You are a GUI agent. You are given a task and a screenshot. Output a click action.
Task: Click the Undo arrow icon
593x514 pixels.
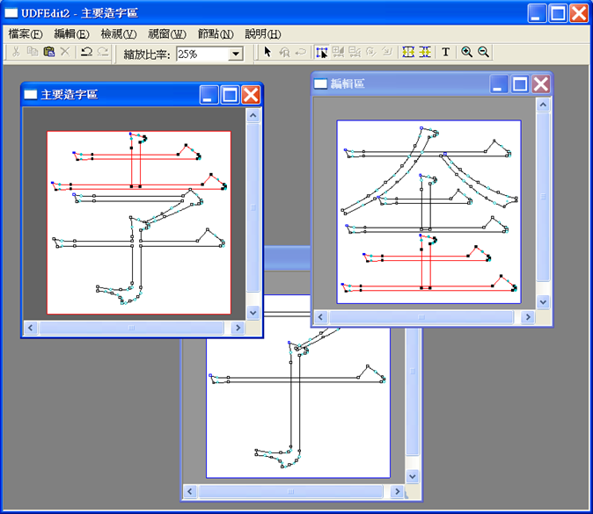[86, 52]
